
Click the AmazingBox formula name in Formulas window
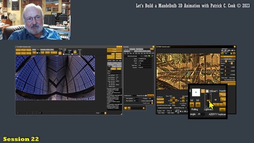click(x=132, y=56)
